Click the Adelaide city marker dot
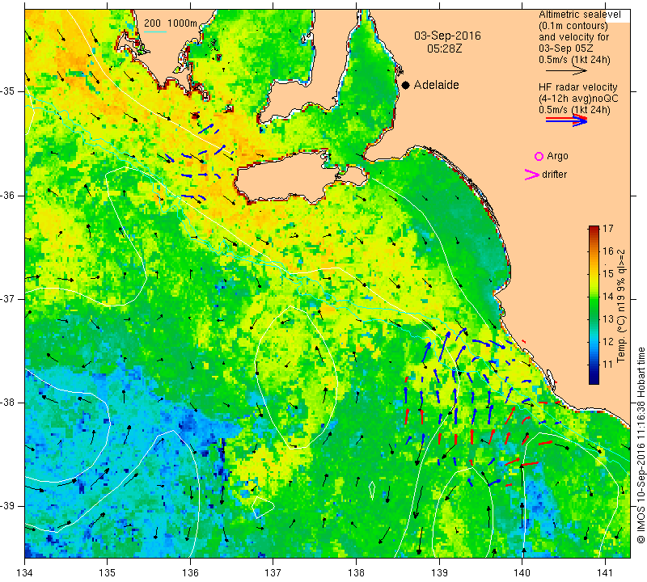Viewport: 647px width, 582px height. click(x=406, y=85)
